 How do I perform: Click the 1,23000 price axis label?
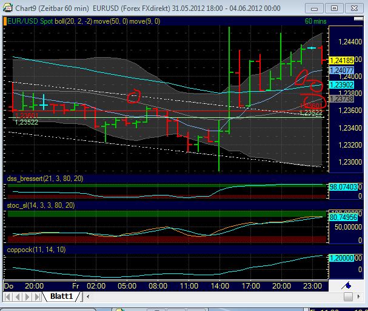(x=350, y=162)
